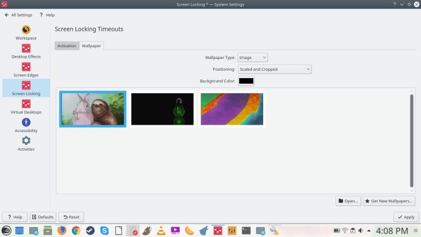Open Virtual Desktops settings
This screenshot has width=421, height=237.
pos(26,107)
